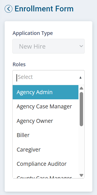97x195 pixels.
Task: Click the Enrollment Form heading text
Action: [x=44, y=9]
